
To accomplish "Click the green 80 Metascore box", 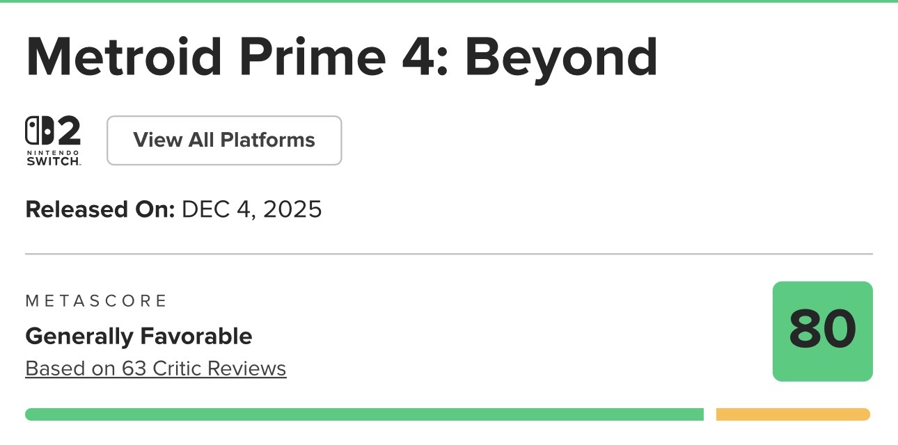I will point(822,331).
